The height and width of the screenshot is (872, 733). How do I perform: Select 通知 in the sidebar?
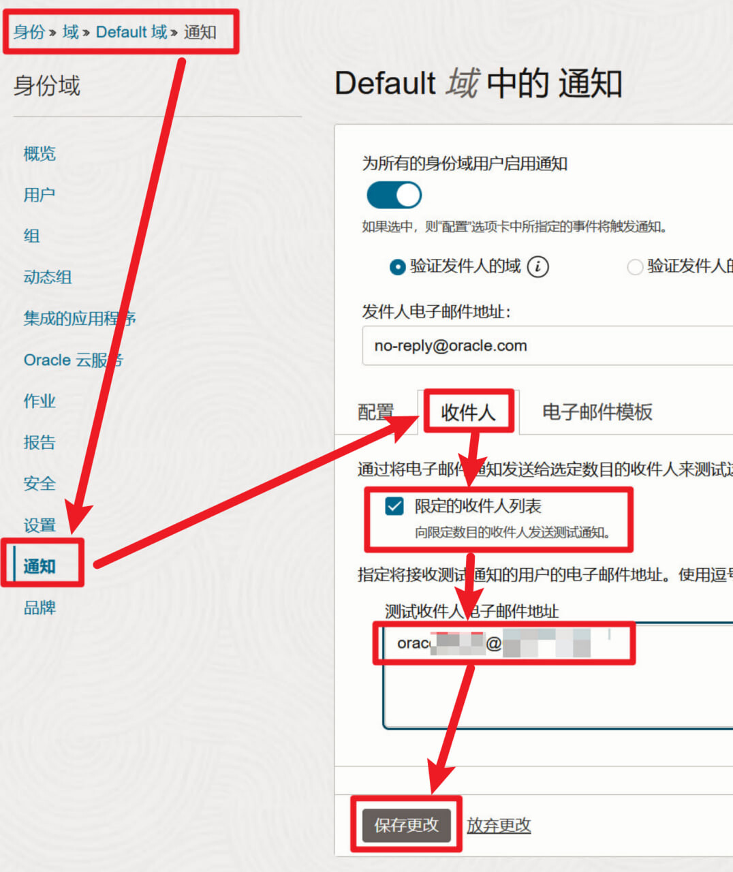pyautogui.click(x=40, y=566)
